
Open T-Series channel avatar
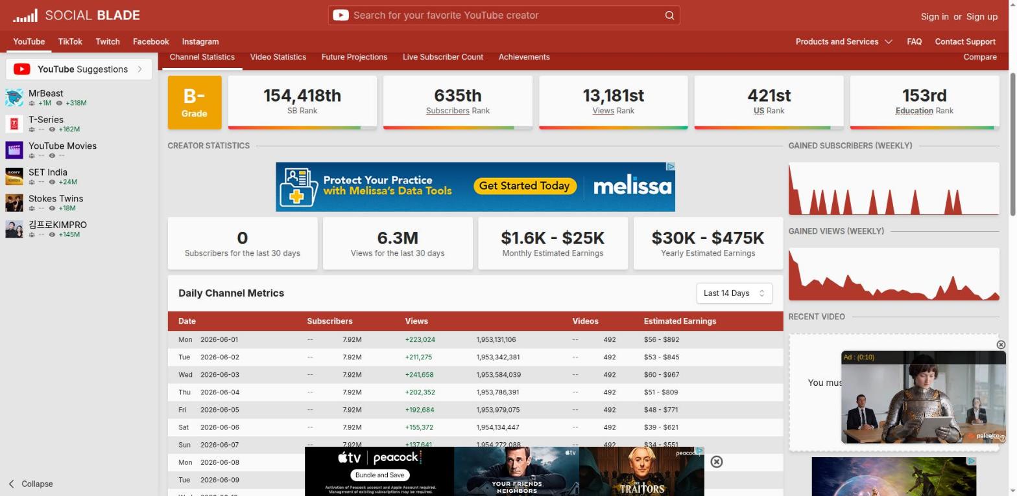tap(14, 124)
